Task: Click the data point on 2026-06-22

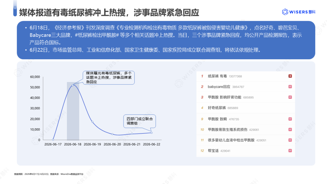Action: pyautogui.click(x=152, y=133)
